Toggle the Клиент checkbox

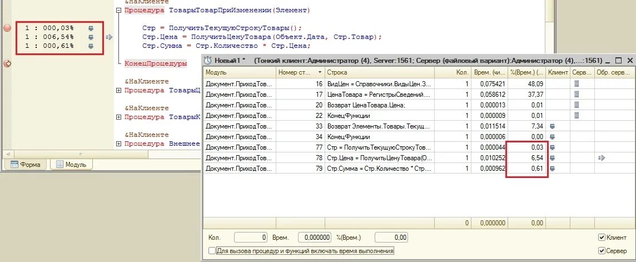pos(602,238)
